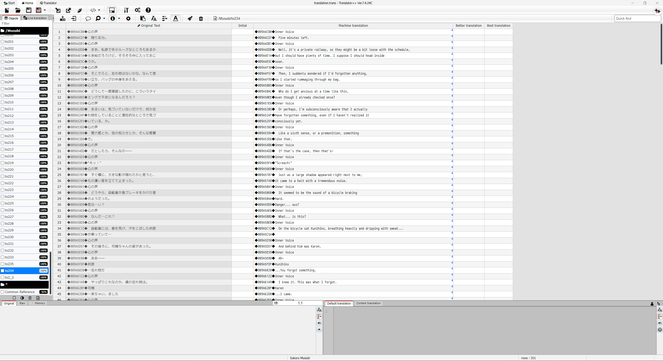This screenshot has width=663, height=361.
Task: Expand the Save As dropdown arrow
Action: [45, 10]
